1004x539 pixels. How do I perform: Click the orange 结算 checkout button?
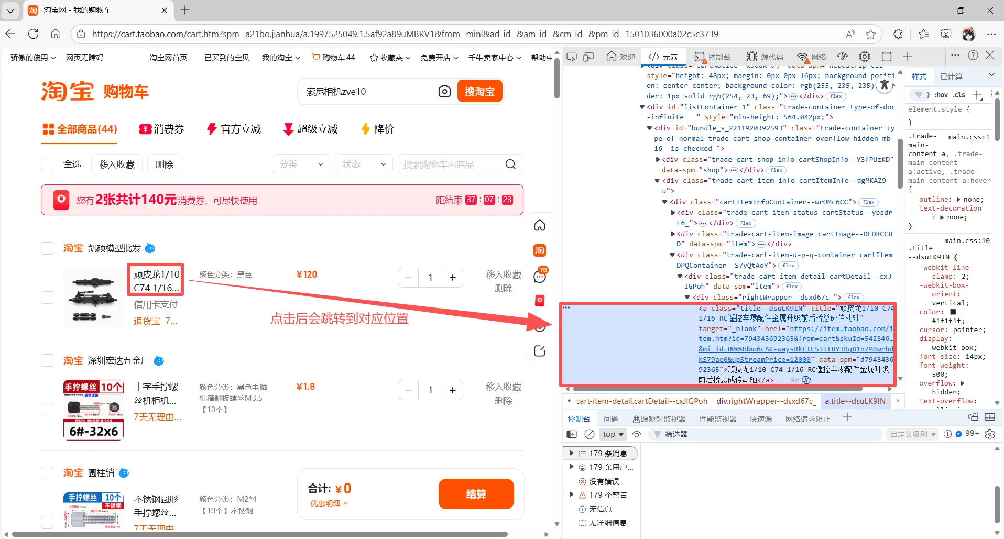point(476,493)
